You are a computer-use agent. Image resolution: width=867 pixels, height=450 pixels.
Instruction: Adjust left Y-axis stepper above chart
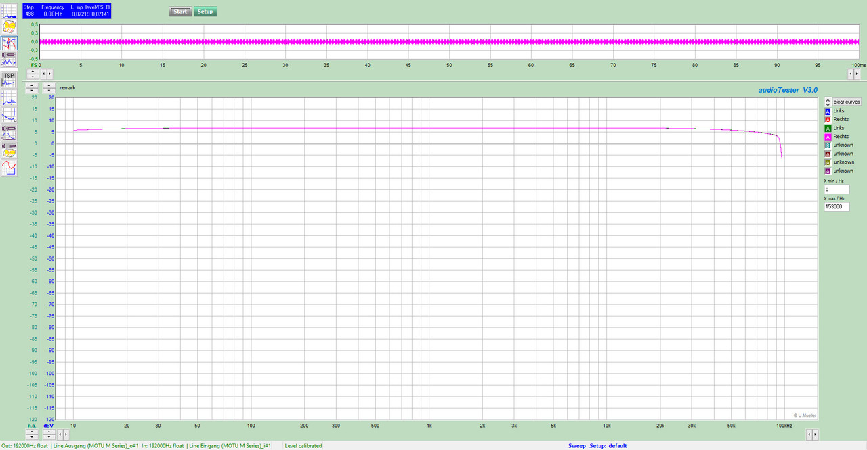point(33,88)
